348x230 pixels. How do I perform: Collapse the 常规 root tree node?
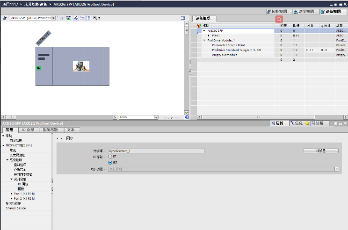pos(3,136)
